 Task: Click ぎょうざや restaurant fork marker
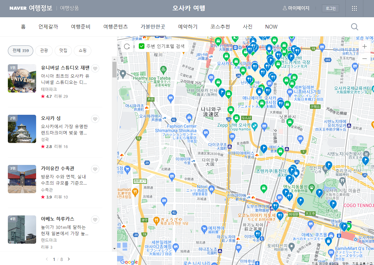(156, 221)
